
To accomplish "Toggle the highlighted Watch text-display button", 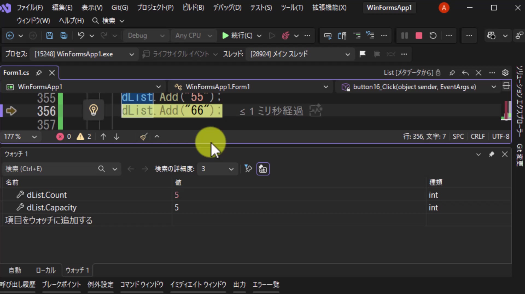I will (x=263, y=169).
